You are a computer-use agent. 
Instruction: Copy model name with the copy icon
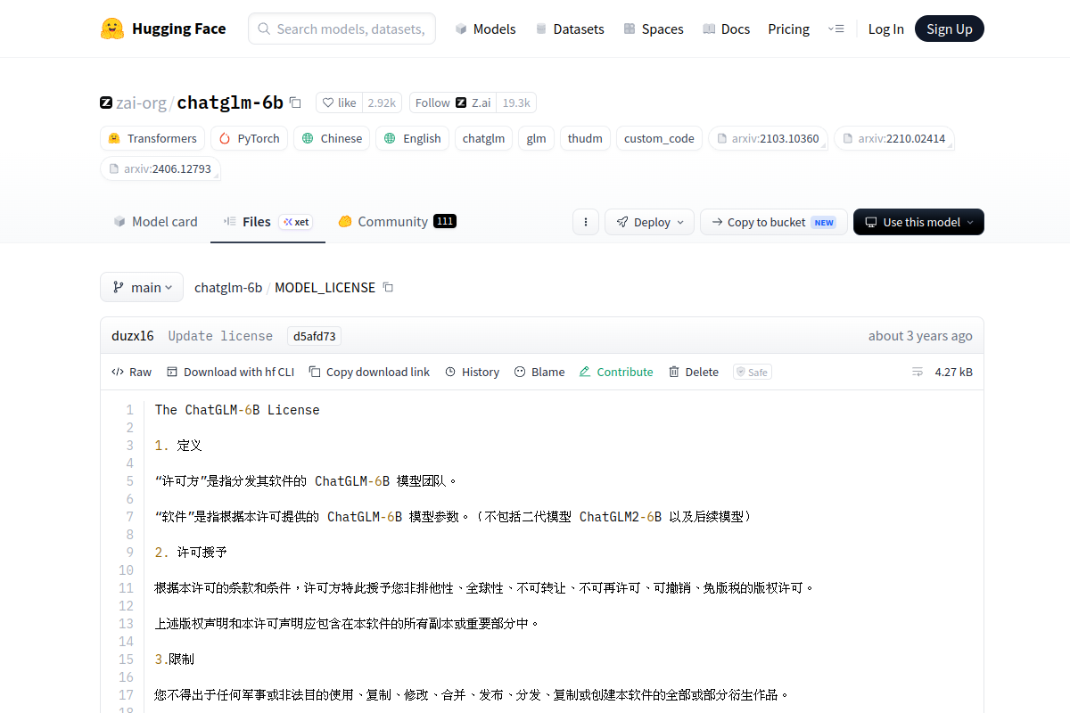coord(295,102)
